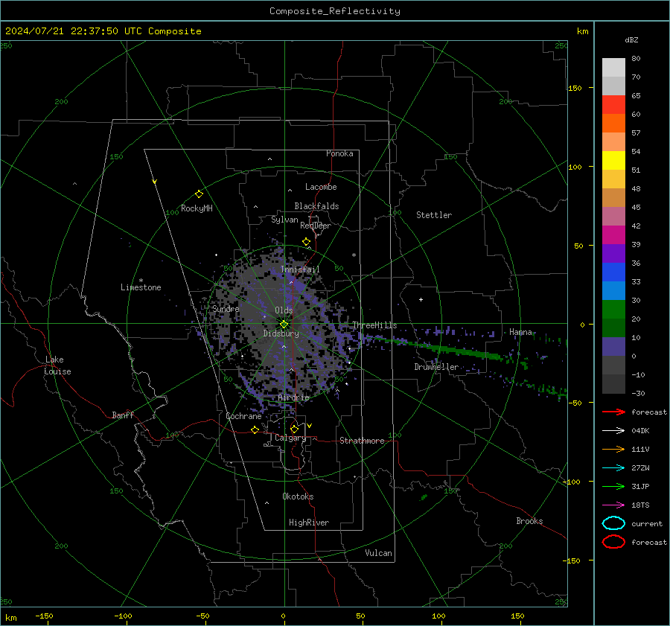The image size is (670, 626).
Task: Click the 'Airdrie' map label
Action: (x=293, y=397)
